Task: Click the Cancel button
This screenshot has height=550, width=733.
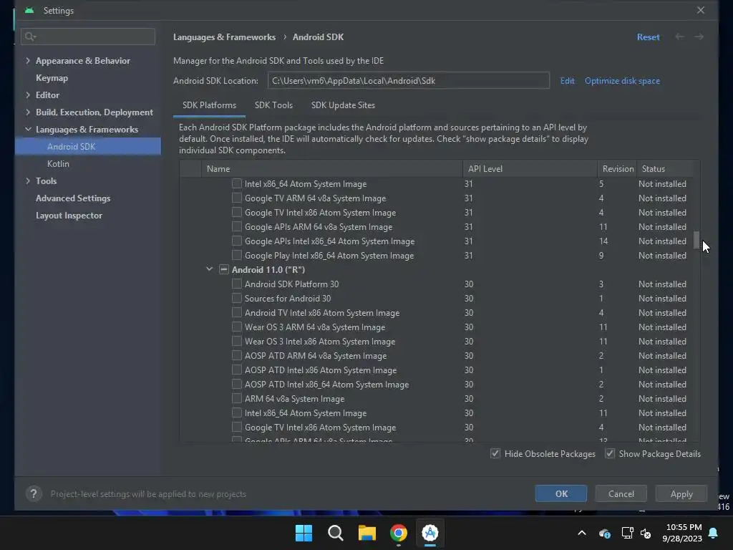Action: pyautogui.click(x=621, y=494)
